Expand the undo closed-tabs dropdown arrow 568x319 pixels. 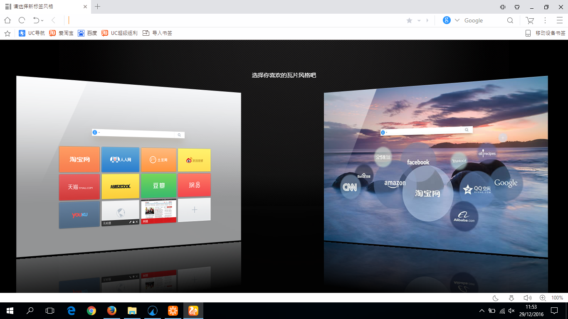click(42, 21)
